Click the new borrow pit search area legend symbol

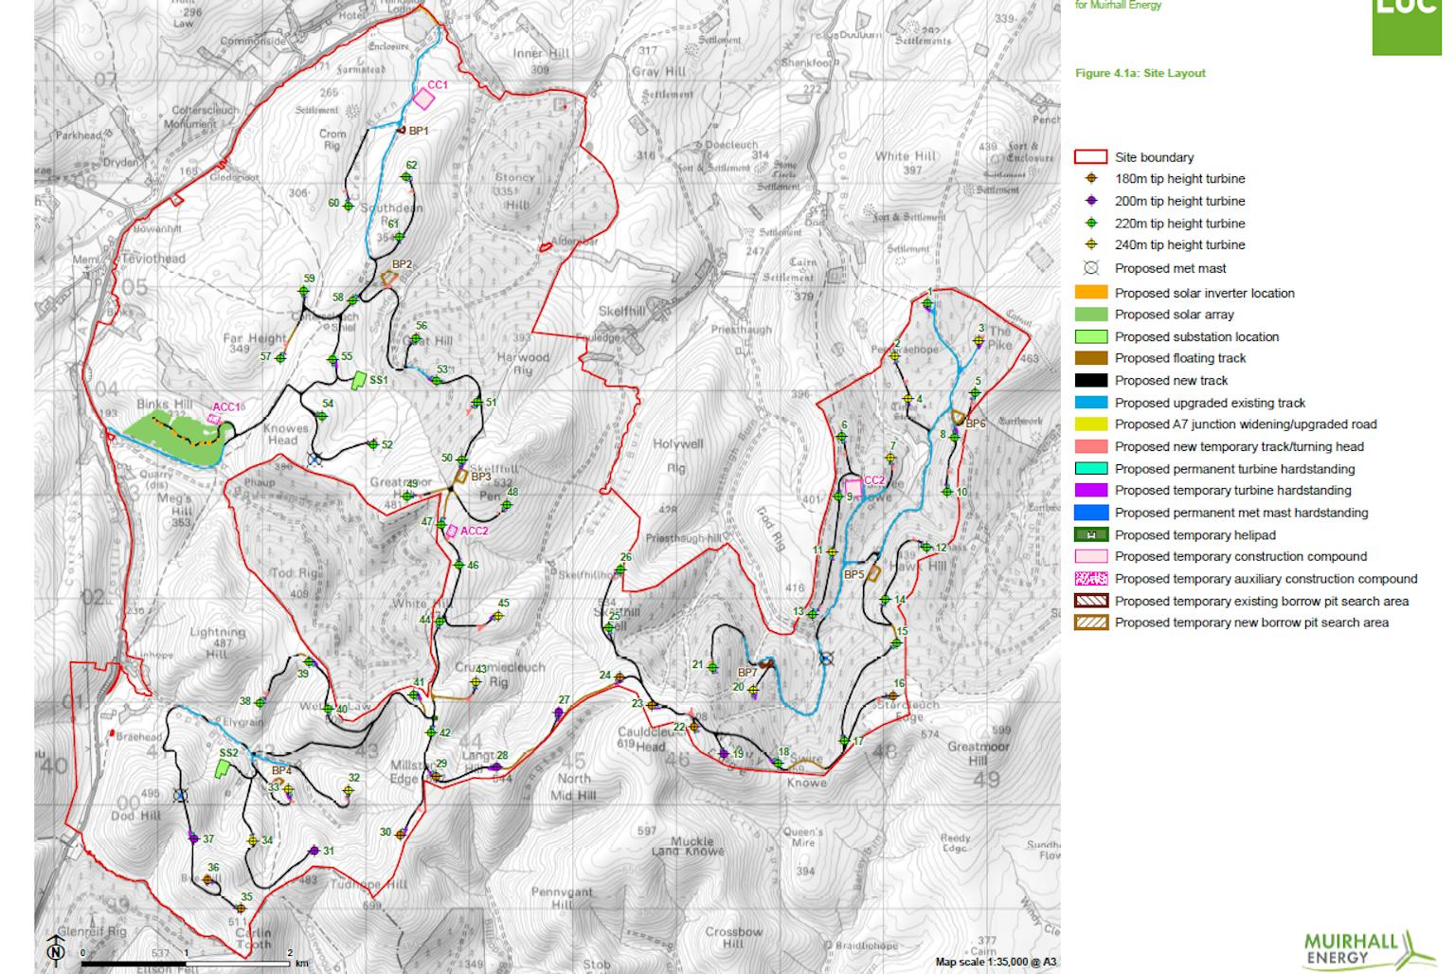1090,623
